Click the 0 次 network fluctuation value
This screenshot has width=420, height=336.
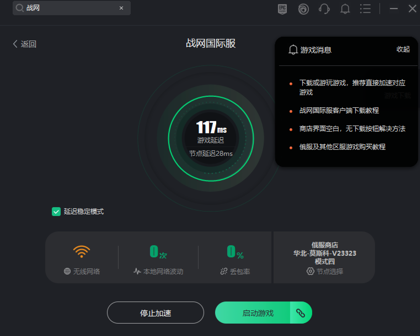[x=158, y=252]
